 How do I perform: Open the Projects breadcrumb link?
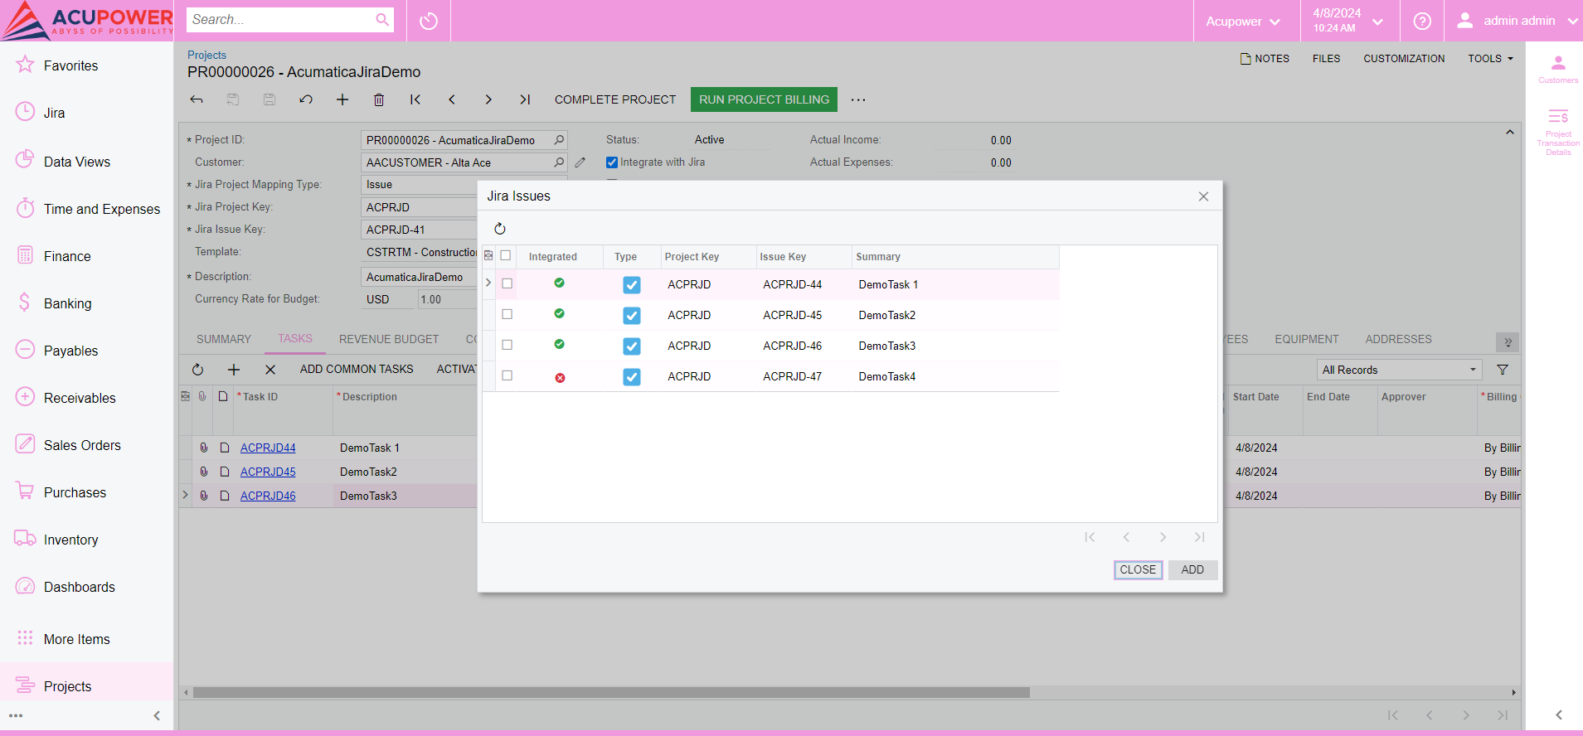click(206, 55)
